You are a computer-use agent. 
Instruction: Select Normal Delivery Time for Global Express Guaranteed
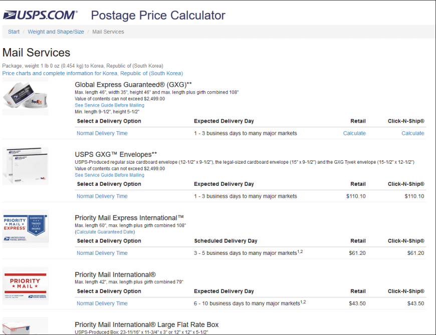(x=102, y=133)
